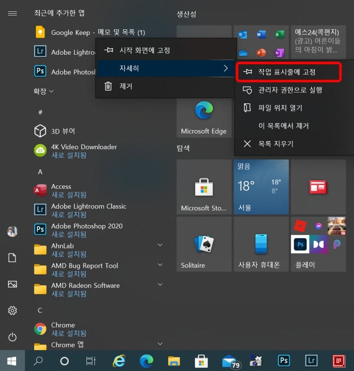
Task: Click the user account avatar
Action: pyautogui.click(x=12, y=231)
